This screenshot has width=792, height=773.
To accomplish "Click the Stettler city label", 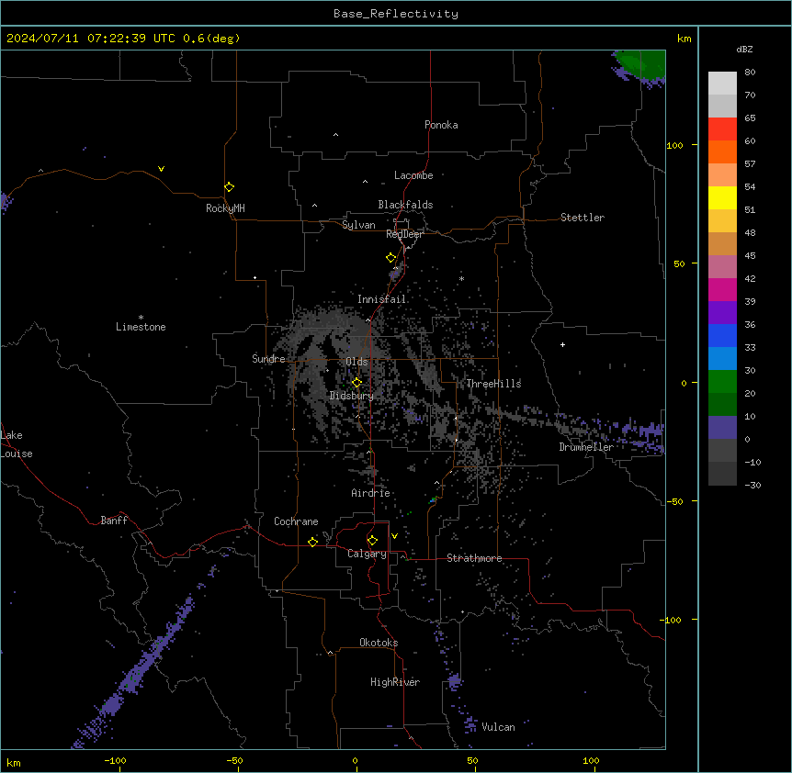I will click(582, 218).
